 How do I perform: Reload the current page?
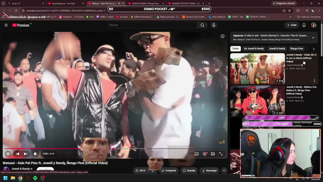click(x=16, y=11)
